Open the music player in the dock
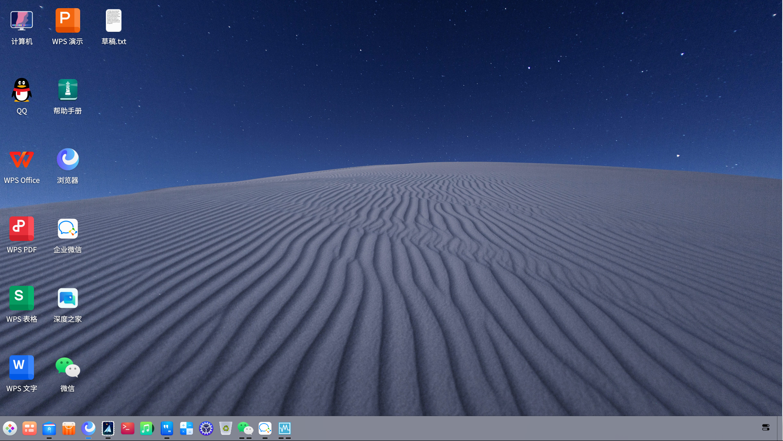Image resolution: width=783 pixels, height=441 pixels. click(147, 428)
